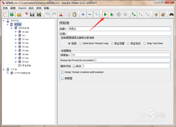This screenshot has height=127, width=176.
Task: Expand the 66 /api tree node handle
Action: (x=16, y=32)
